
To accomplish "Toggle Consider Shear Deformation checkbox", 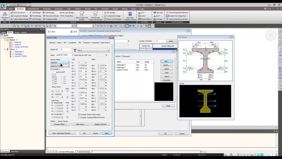I will (x=79, y=114).
